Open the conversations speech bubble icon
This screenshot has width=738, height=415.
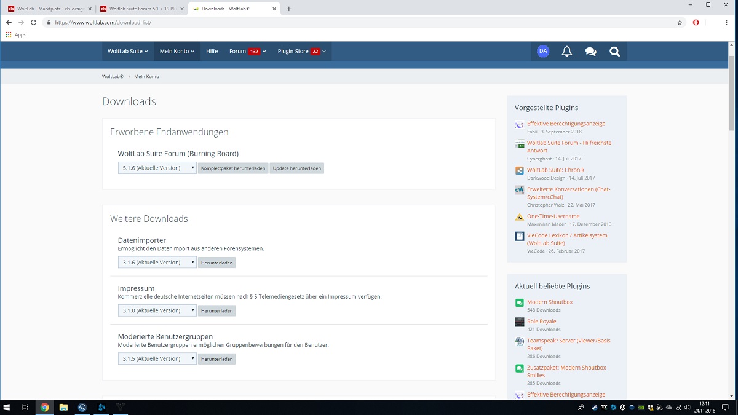[590, 52]
